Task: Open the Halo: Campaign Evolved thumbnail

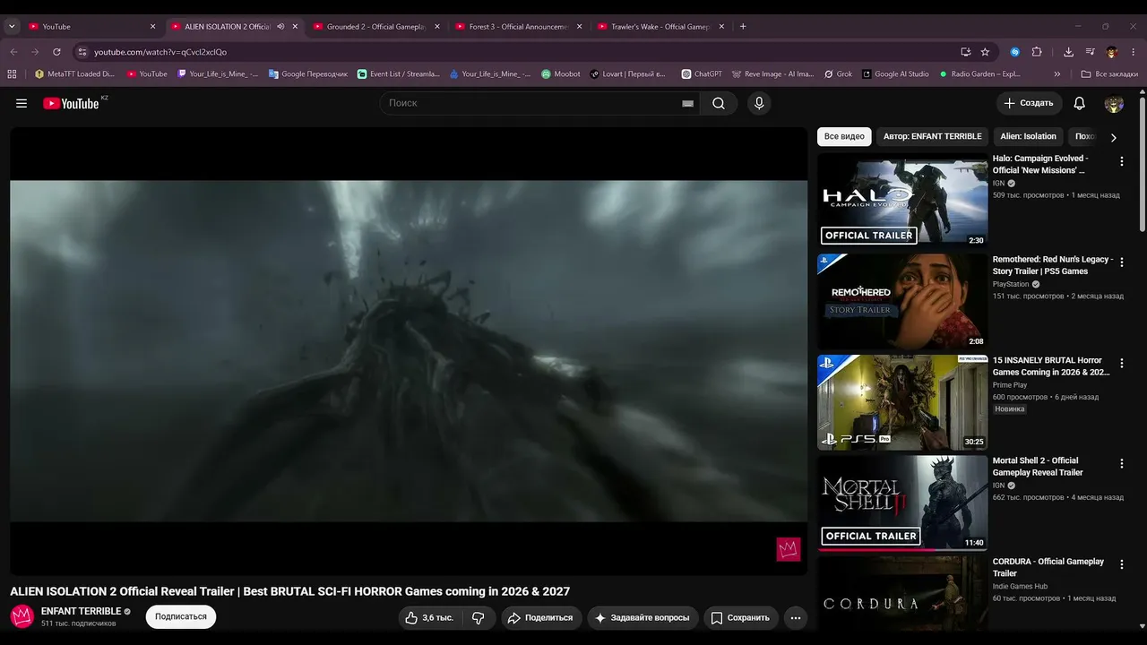Action: click(x=902, y=200)
